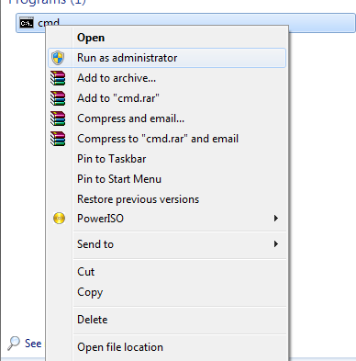
Task: Choose Add to archive...
Action: tap(167, 78)
